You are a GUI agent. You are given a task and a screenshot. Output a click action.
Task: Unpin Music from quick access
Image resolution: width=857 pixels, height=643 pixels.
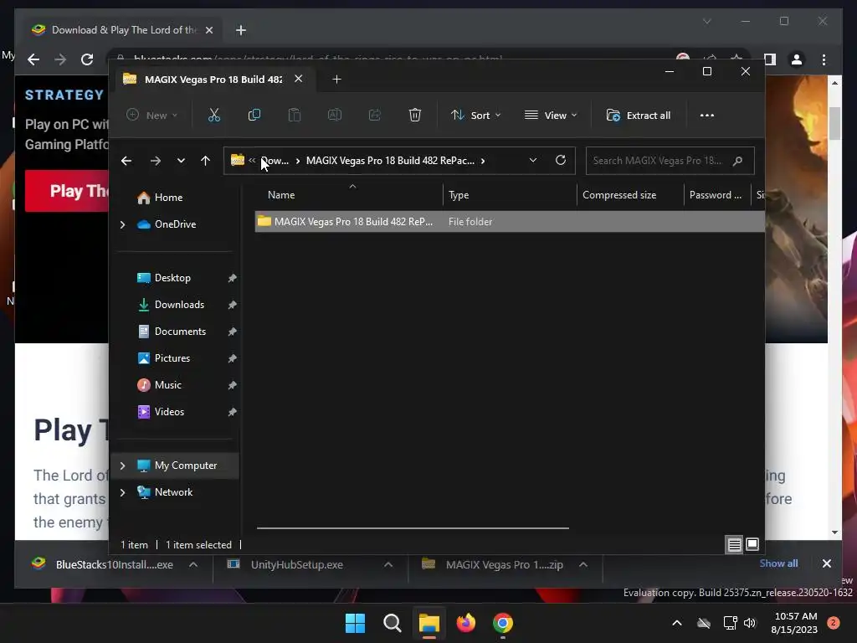[x=232, y=385]
